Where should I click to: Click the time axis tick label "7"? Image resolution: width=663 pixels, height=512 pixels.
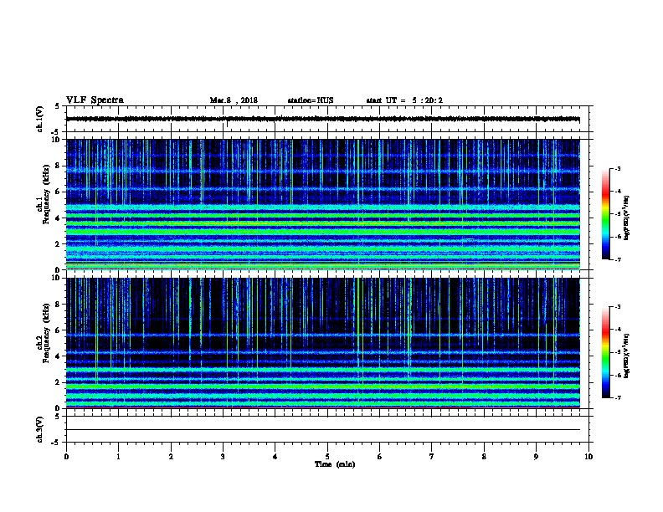pos(432,457)
